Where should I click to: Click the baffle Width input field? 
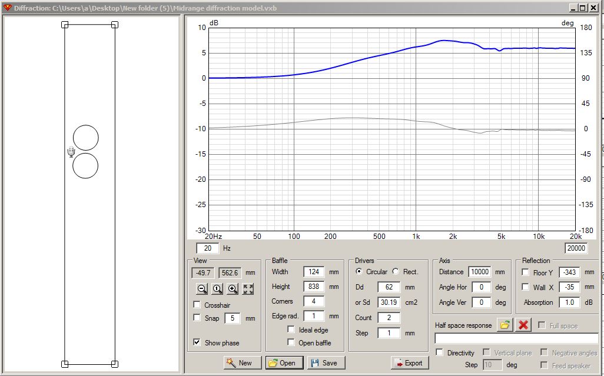coord(314,272)
